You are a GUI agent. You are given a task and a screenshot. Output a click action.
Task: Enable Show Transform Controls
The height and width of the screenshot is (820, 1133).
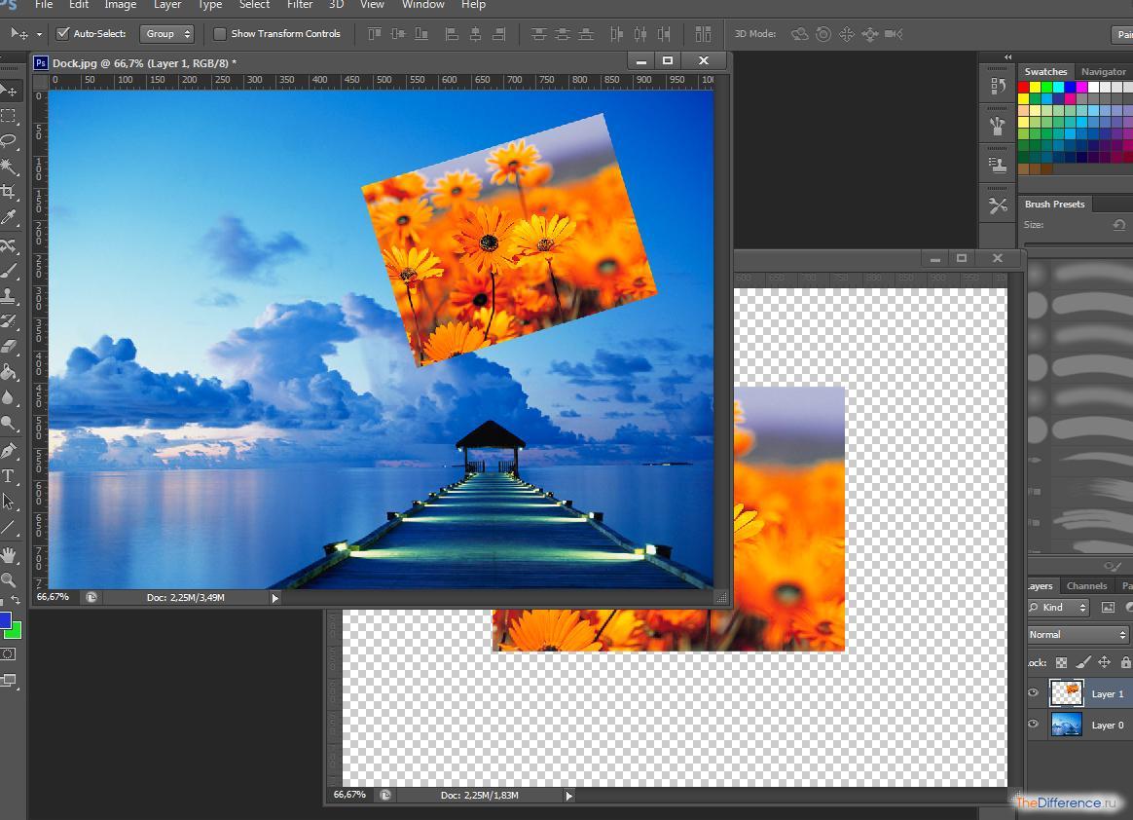[222, 33]
